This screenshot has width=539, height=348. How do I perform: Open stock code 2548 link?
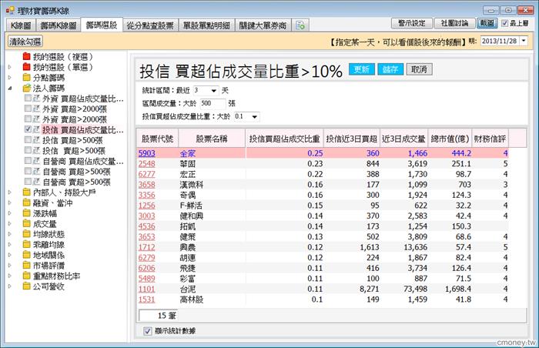point(147,164)
